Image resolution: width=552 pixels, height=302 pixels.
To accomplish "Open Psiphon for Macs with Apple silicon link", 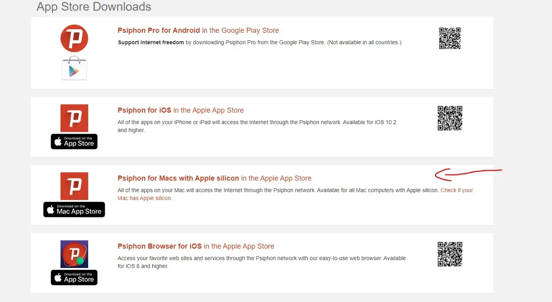I will tap(214, 178).
